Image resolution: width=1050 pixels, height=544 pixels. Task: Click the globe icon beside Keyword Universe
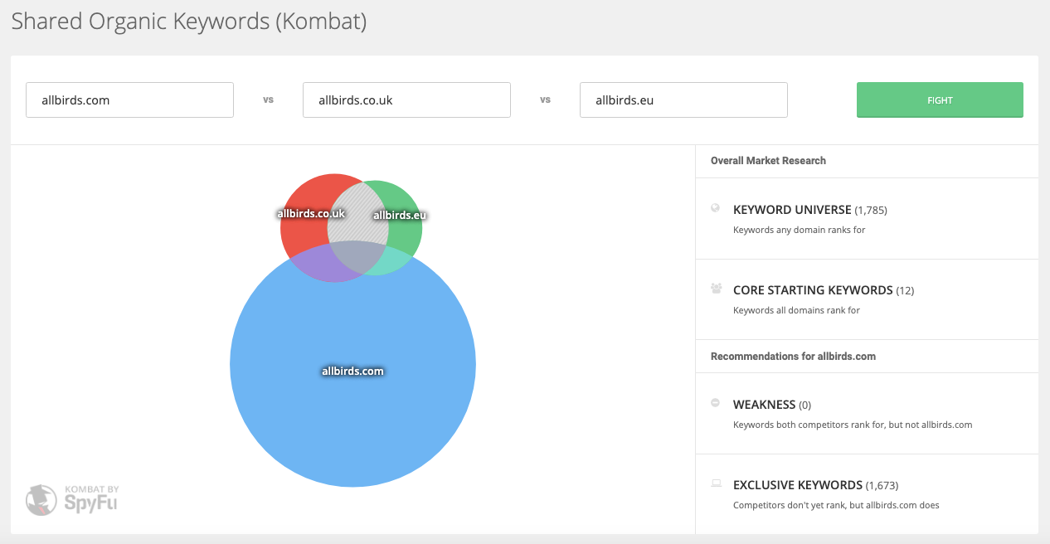[716, 208]
